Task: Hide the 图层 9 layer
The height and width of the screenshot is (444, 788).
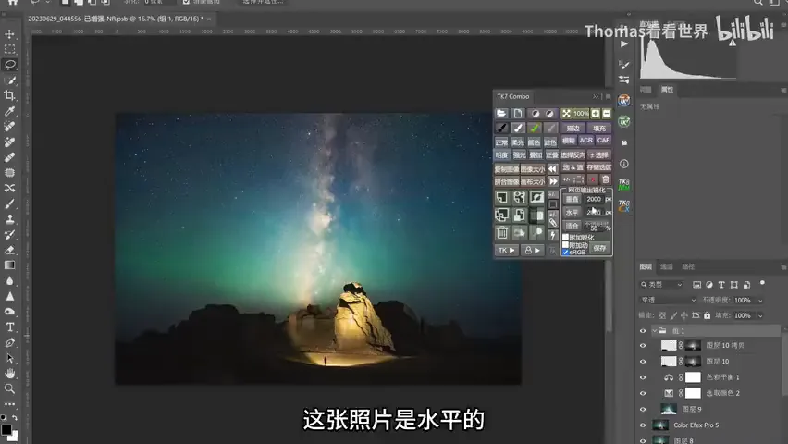Action: click(643, 409)
